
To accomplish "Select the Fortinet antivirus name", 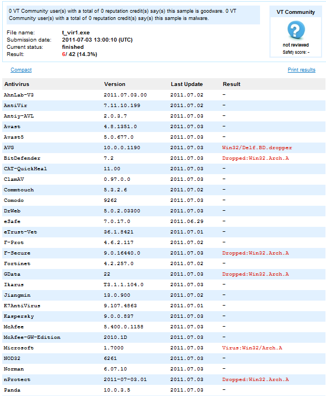I will [17, 263].
